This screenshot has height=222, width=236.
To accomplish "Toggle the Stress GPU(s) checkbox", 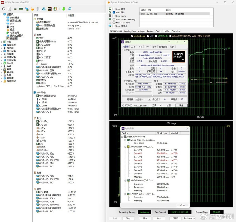I will click(x=113, y=26).
